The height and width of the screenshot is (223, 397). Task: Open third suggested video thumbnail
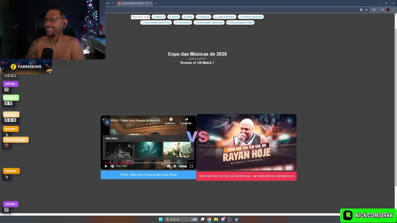(x=177, y=150)
